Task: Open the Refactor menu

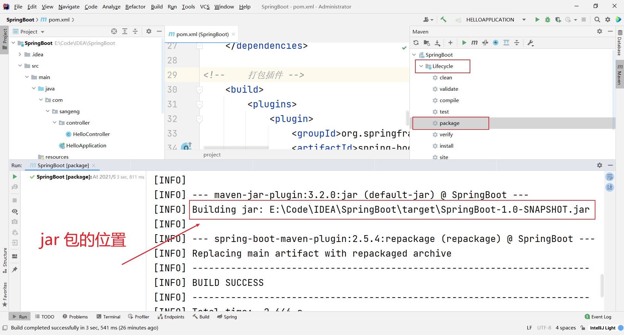Action: coord(135,7)
